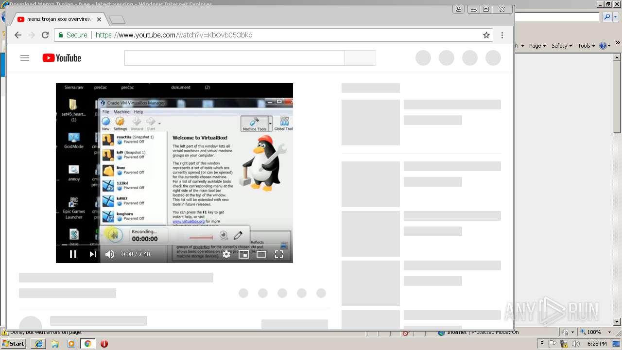Select the Chrome address bar URL
This screenshot has height=350, width=622.
pos(174,35)
